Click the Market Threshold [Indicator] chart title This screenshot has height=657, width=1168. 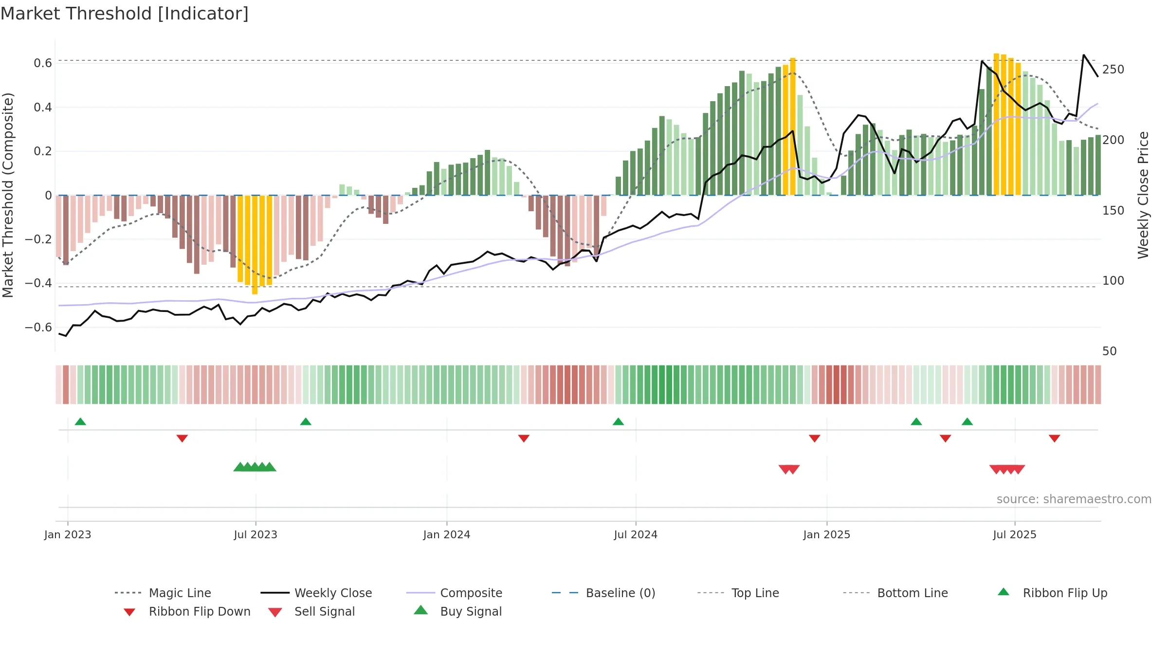pyautogui.click(x=125, y=14)
